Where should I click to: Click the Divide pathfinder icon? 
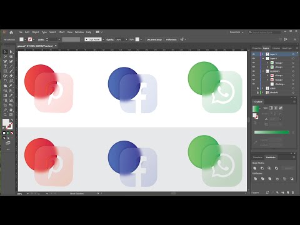pos(255,179)
